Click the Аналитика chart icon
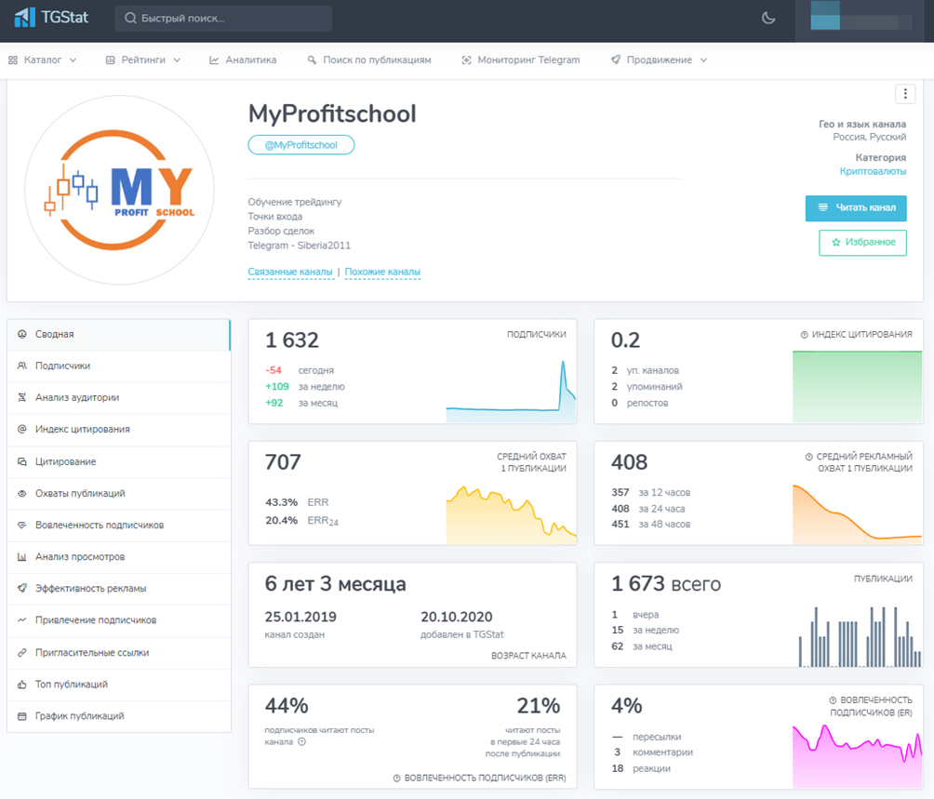 pos(214,60)
